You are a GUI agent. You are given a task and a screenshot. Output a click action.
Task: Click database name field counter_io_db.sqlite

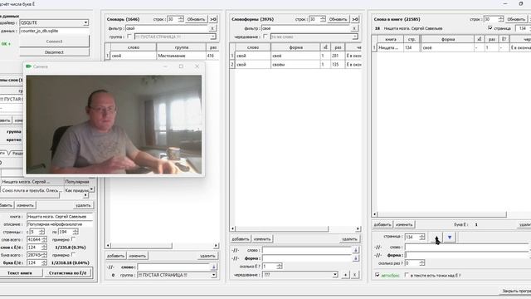point(54,31)
